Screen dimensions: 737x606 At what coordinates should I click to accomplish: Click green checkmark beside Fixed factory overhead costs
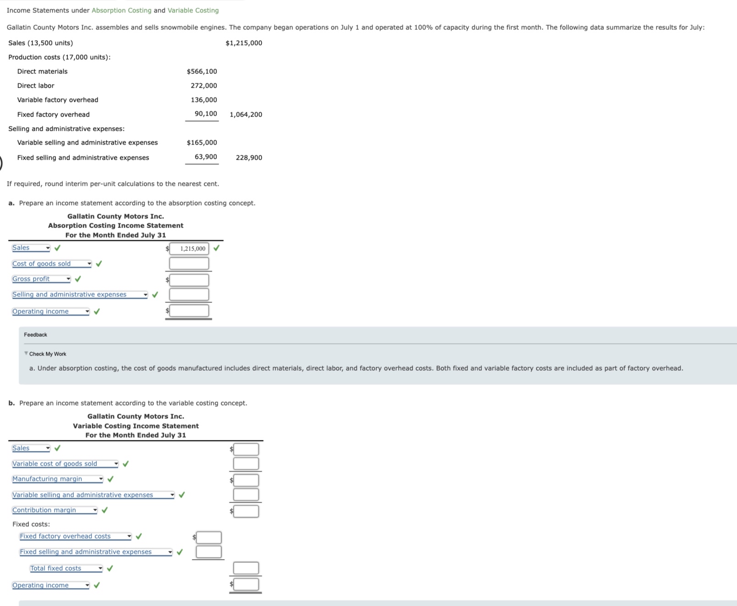point(138,536)
